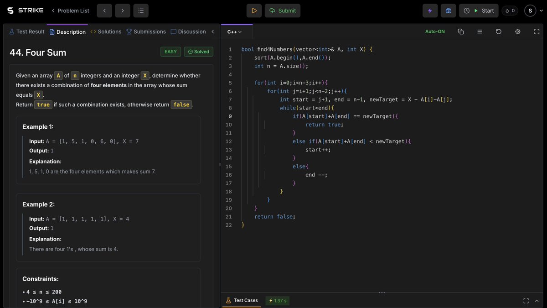Open the Discussion tab

(188, 31)
